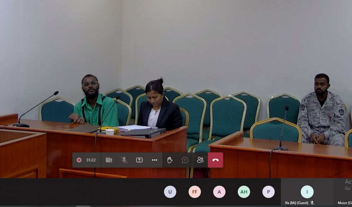Show the participants list
Viewport: 352px width, 207px height.
tap(200, 160)
